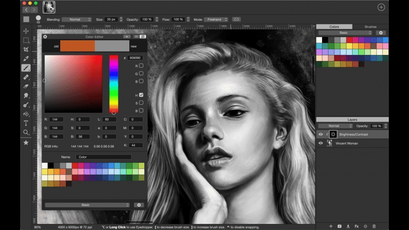Hide the Brightness/Contrast layer

click(321, 134)
